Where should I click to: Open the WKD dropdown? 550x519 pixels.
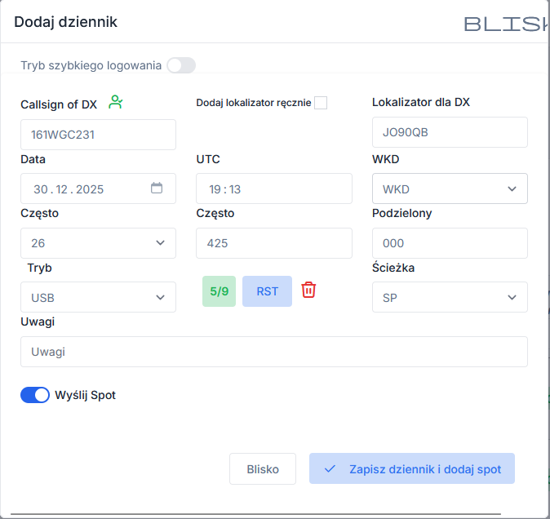tap(450, 189)
